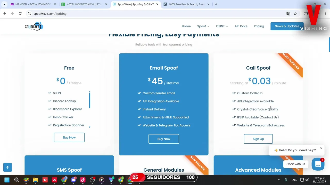Open the media player taskbar icon
Viewport: 330px width, 185px height.
pos(102,180)
